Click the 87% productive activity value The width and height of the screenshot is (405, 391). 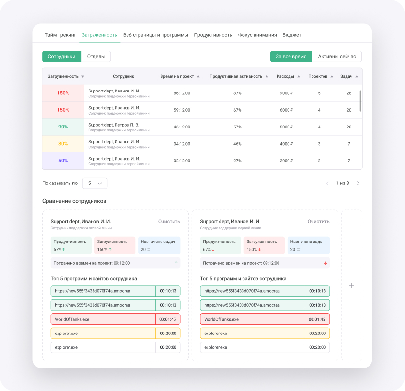pos(237,93)
